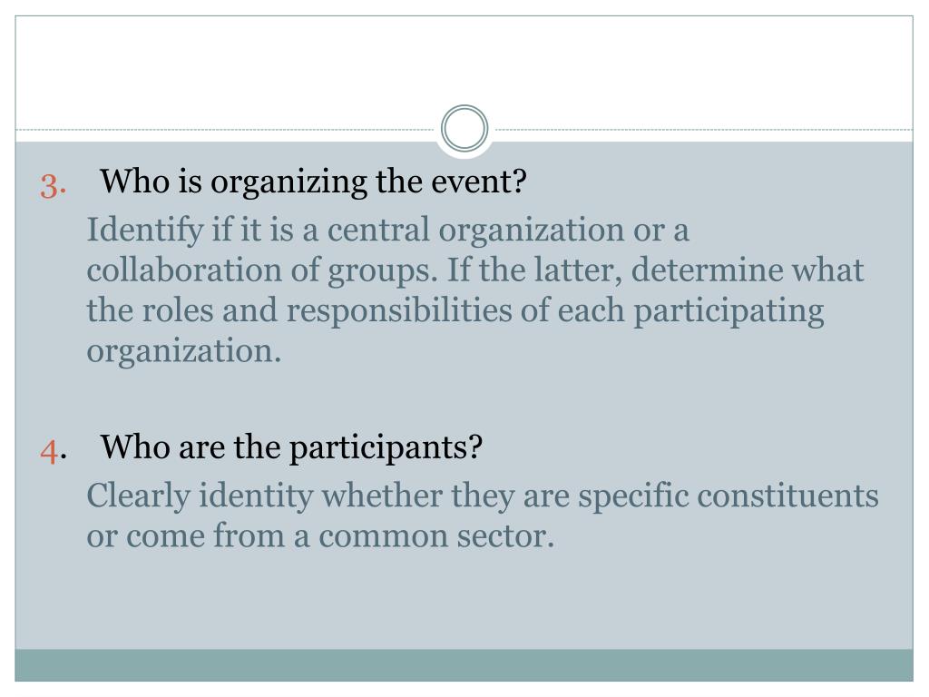Click the teal footer bar

coord(464,665)
